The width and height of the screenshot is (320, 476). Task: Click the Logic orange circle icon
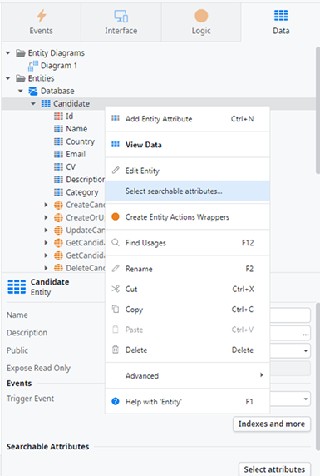[x=201, y=16]
